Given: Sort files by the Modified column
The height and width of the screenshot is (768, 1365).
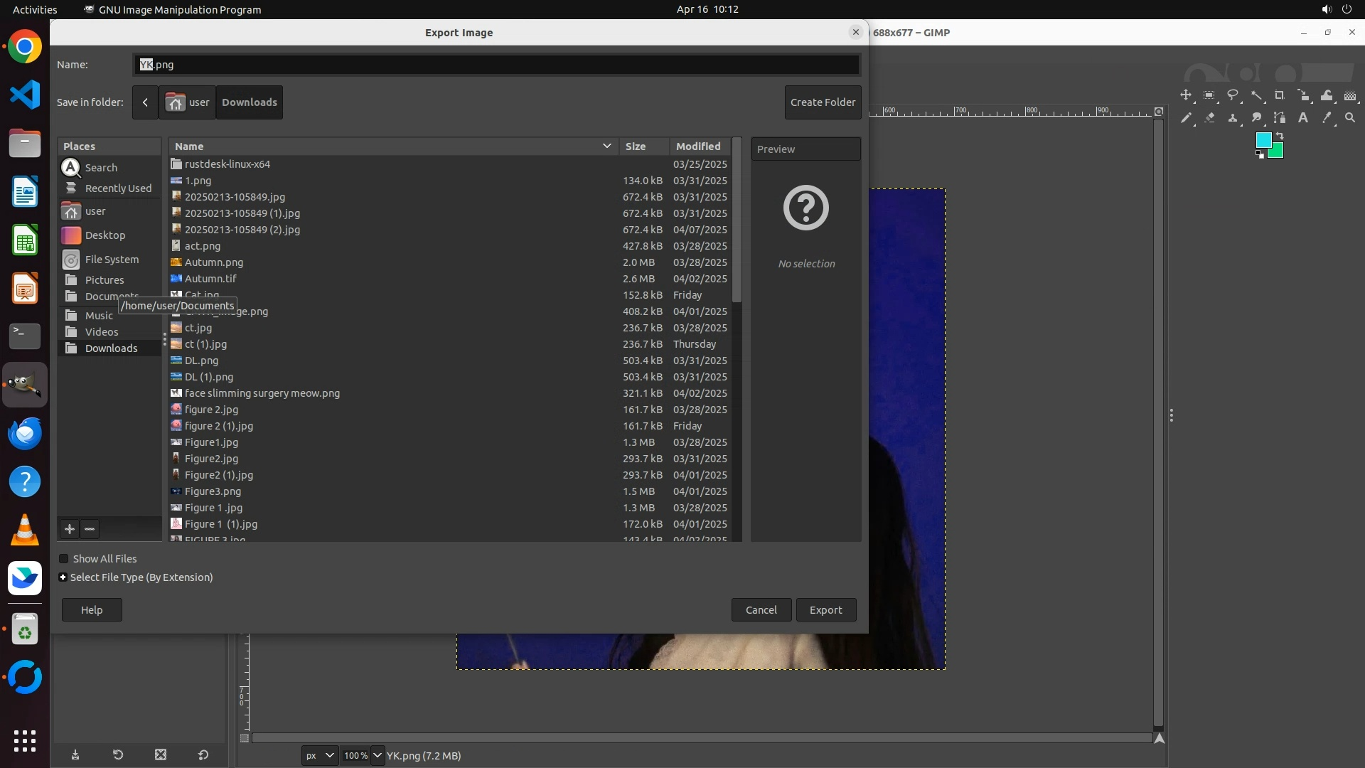Looking at the screenshot, I should pyautogui.click(x=698, y=146).
